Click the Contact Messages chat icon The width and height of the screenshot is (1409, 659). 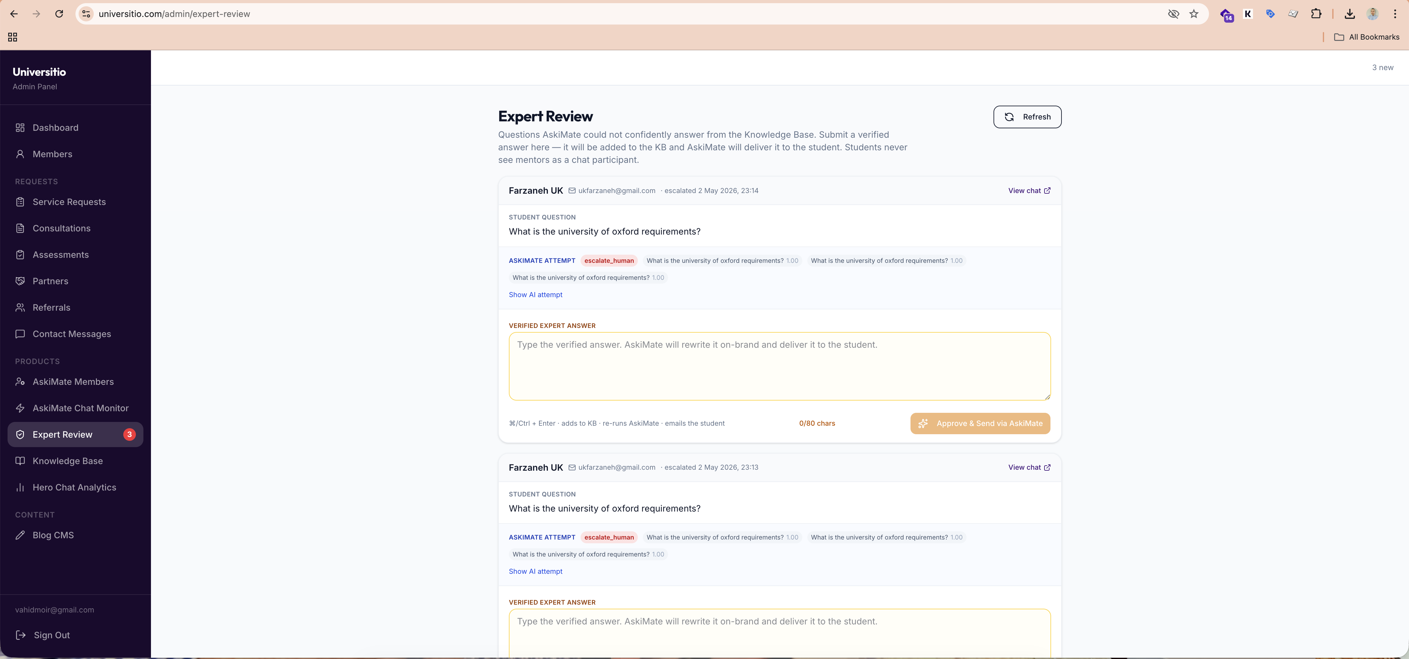[x=20, y=334]
